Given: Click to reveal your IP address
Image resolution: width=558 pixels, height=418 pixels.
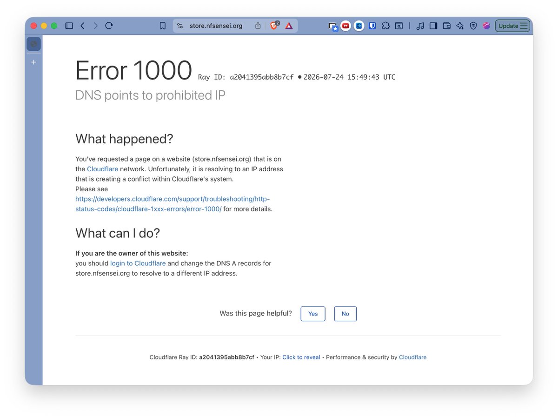Looking at the screenshot, I should 301,357.
